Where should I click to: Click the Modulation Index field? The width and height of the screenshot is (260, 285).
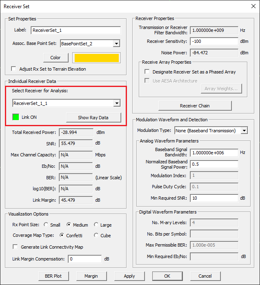point(214,176)
